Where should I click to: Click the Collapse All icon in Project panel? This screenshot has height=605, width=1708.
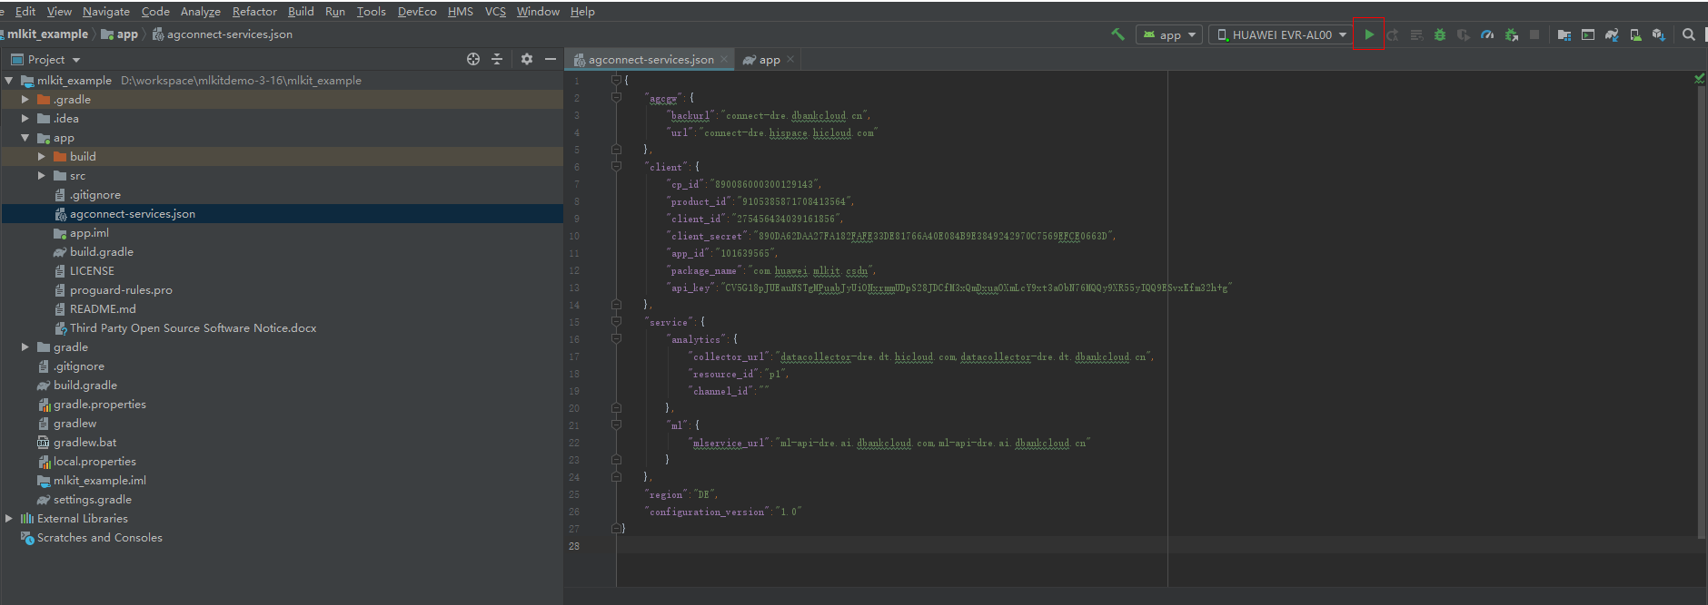497,59
